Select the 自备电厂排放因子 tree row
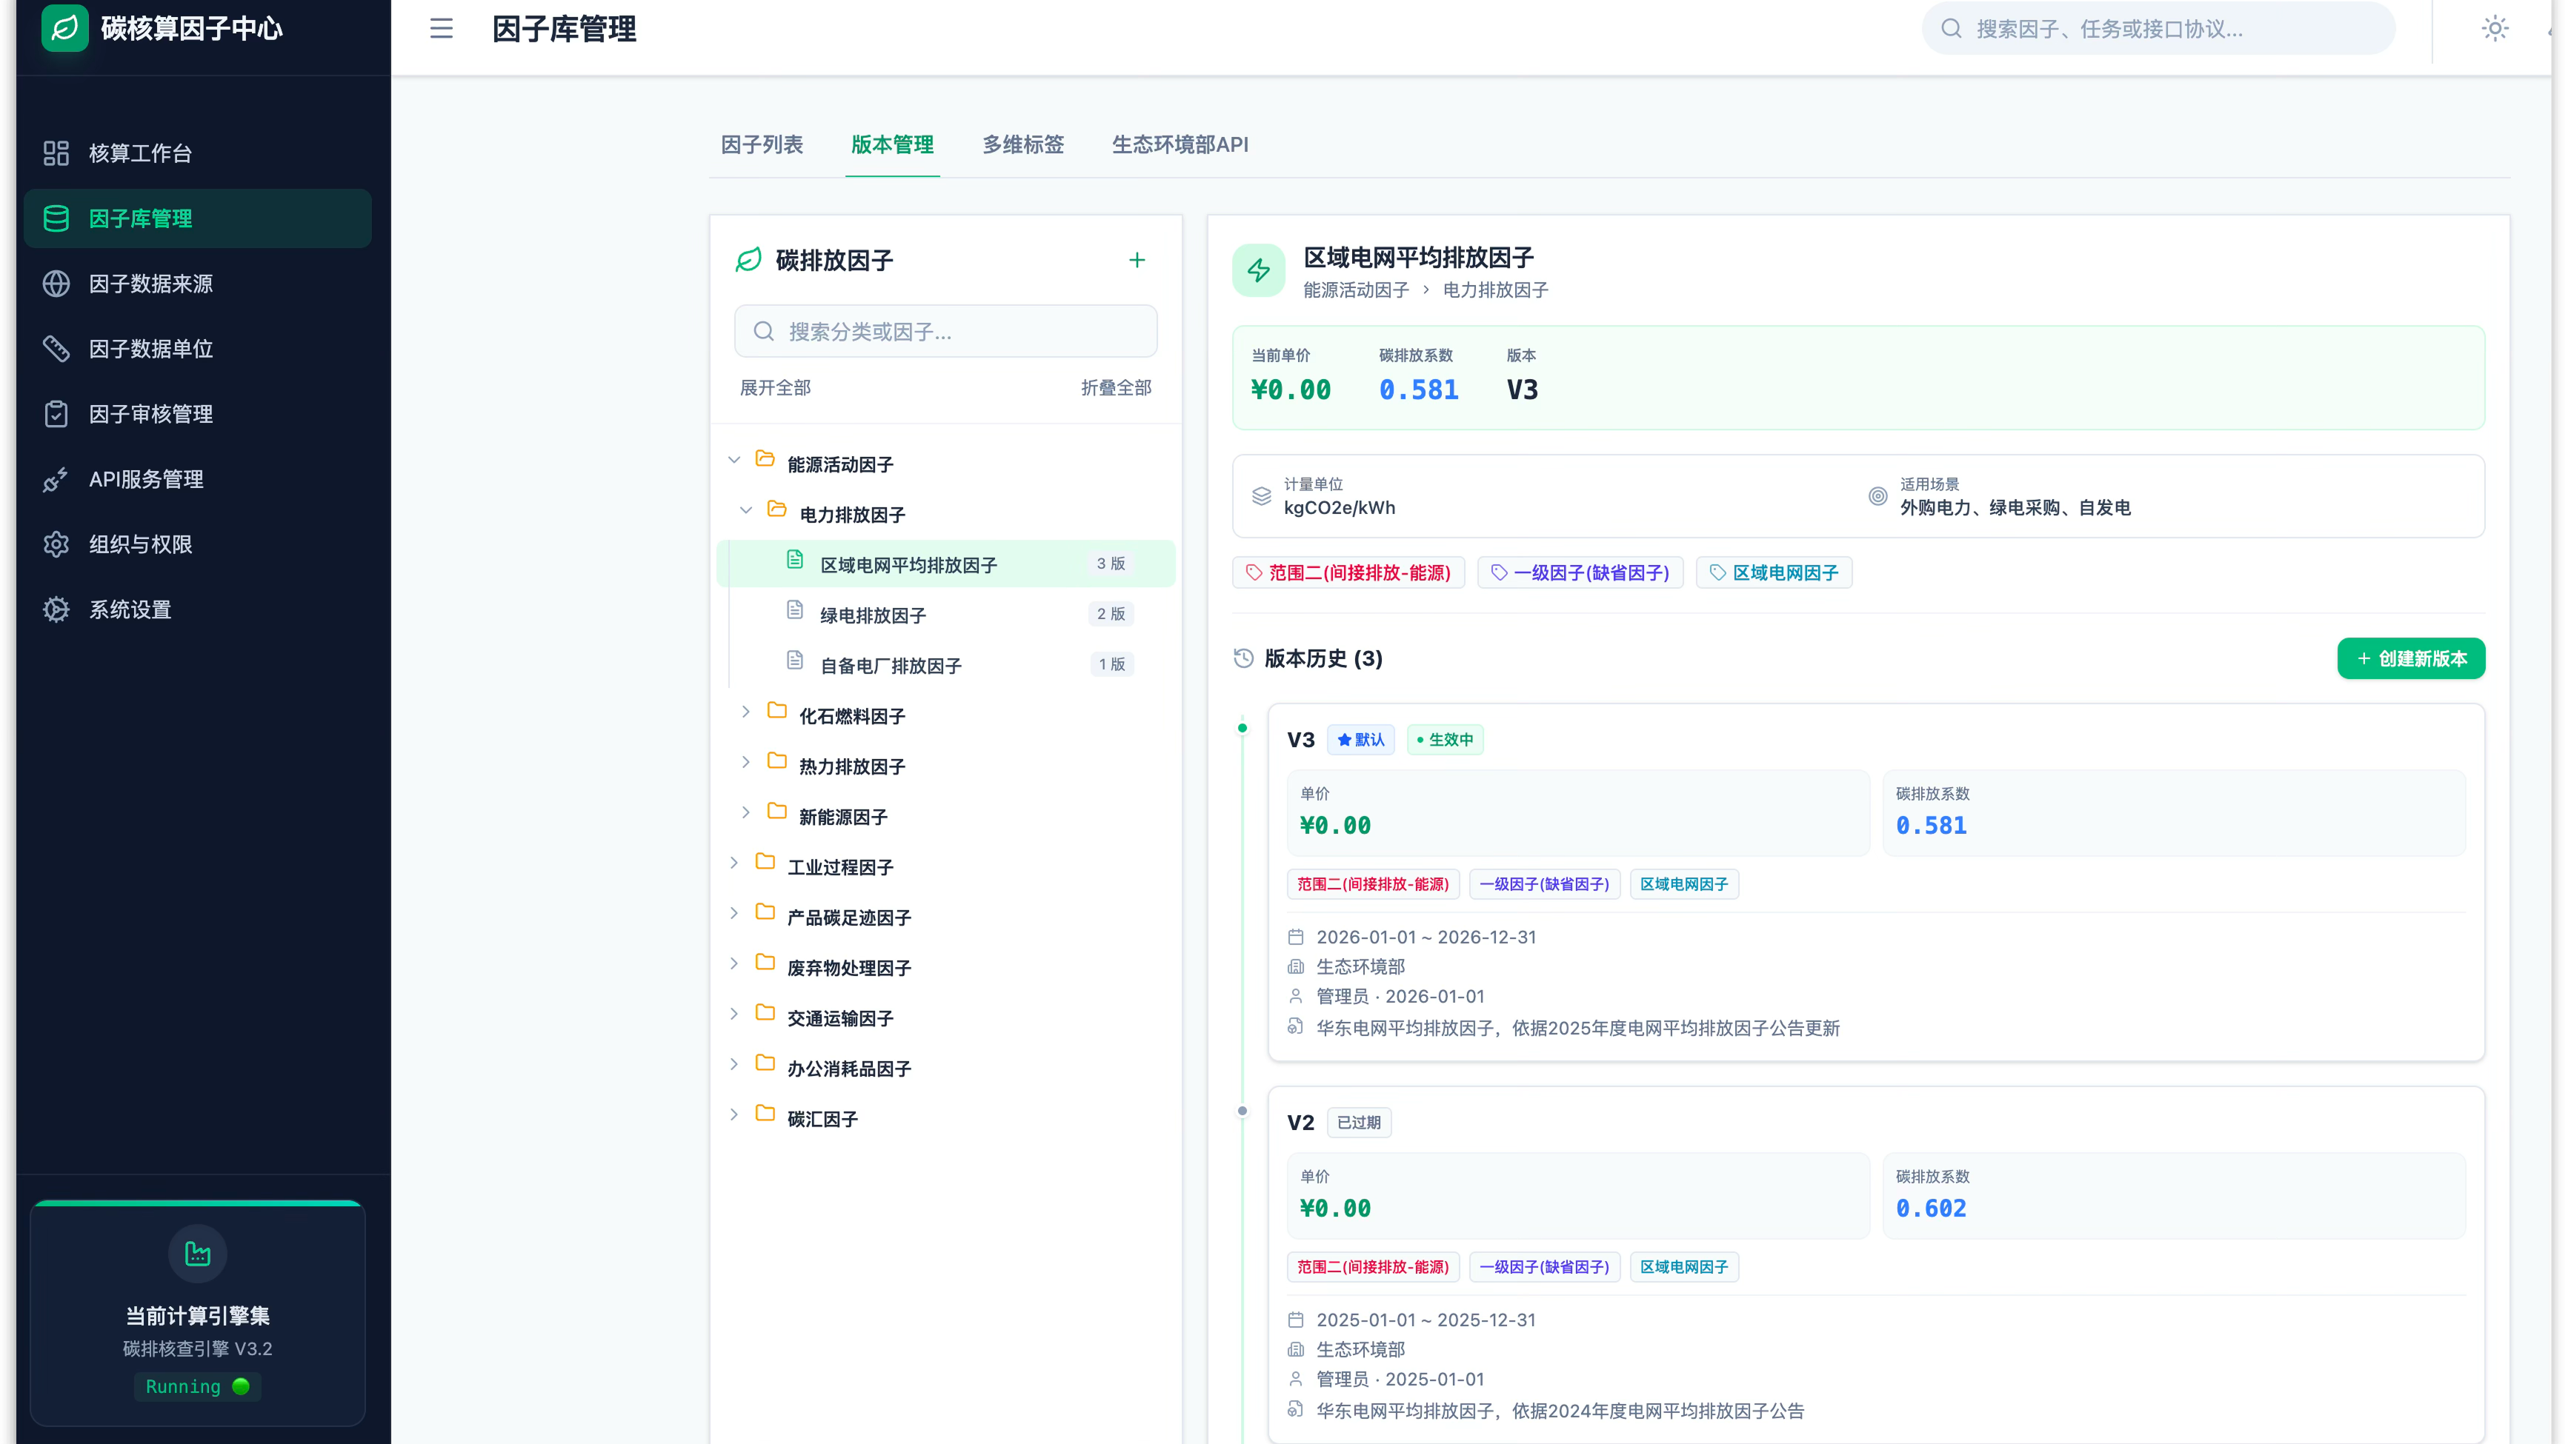Image resolution: width=2568 pixels, height=1444 pixels. pyautogui.click(x=945, y=665)
